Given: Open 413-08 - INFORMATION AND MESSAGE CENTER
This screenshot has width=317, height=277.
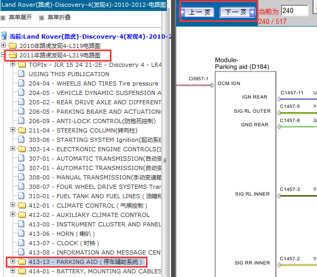Looking at the screenshot, I should [x=95, y=252].
